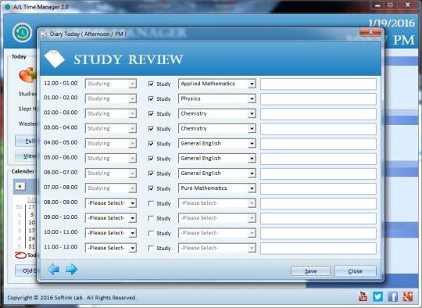Click calendar day 3 in main window

(x=32, y=214)
